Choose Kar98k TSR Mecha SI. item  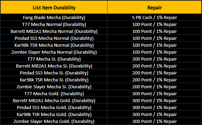click(x=54, y=80)
